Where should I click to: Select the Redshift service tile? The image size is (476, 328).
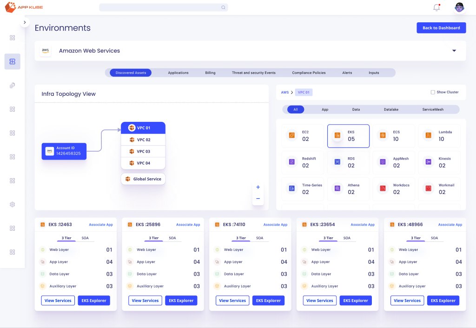click(303, 162)
